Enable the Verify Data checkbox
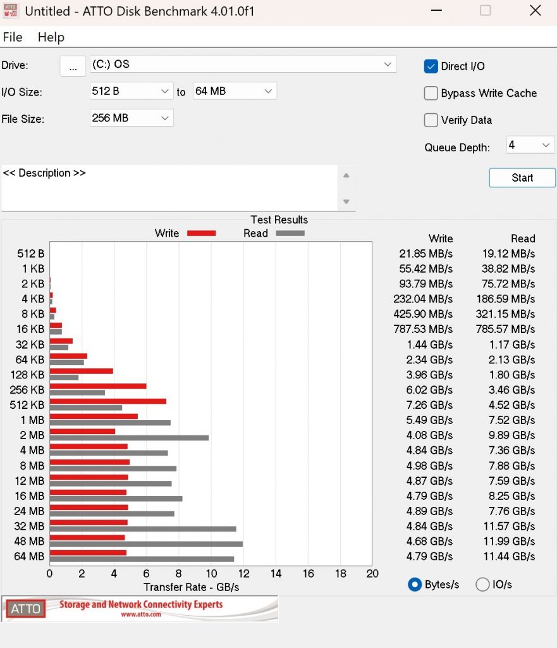The height and width of the screenshot is (648, 557). pyautogui.click(x=431, y=120)
